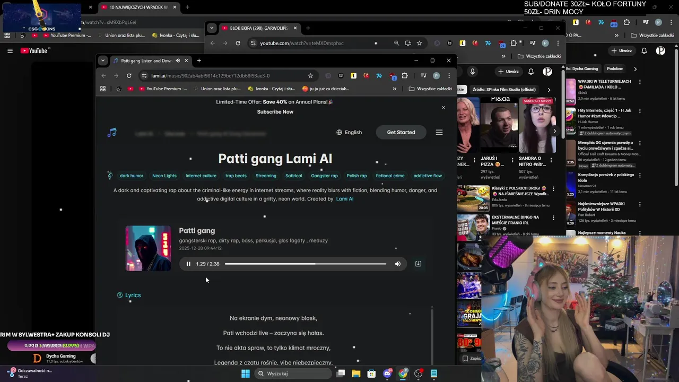This screenshot has width=679, height=382.
Task: Open apps grid in lami bookmarks bar
Action: [103, 89]
